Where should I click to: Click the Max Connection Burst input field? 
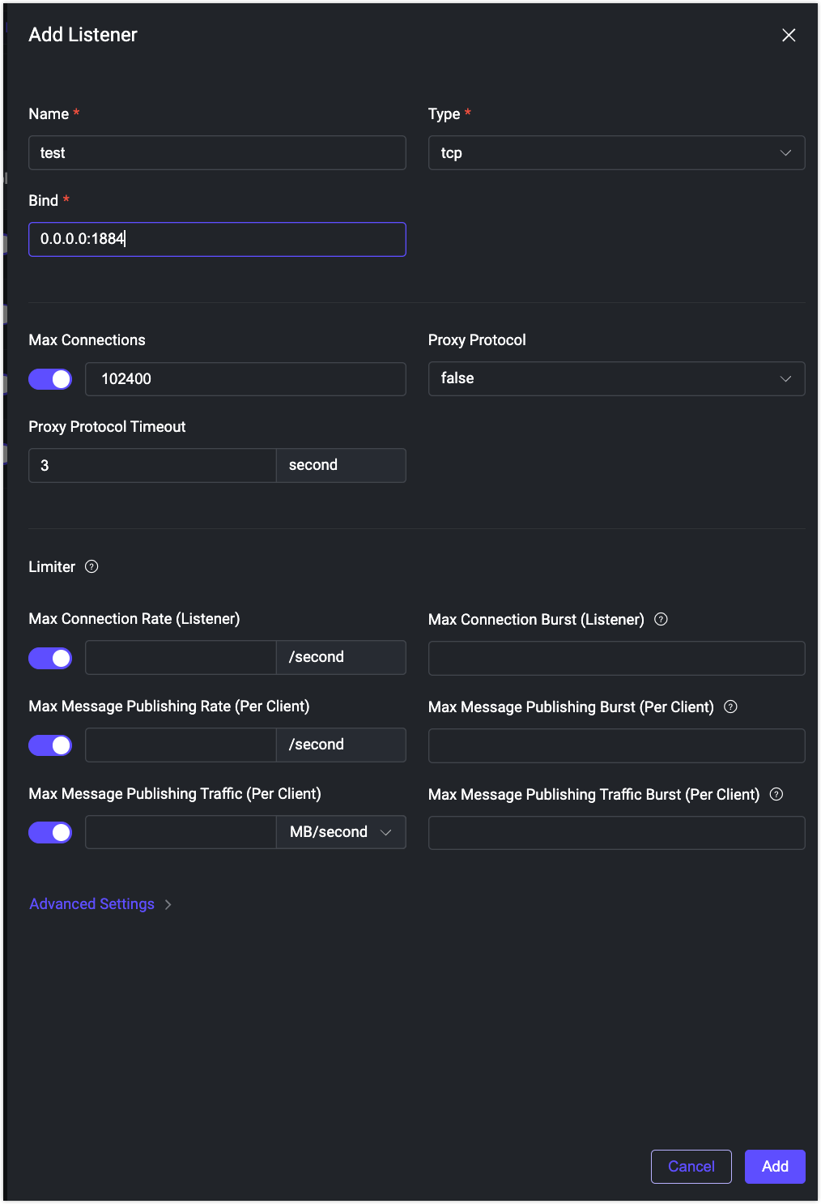point(616,658)
